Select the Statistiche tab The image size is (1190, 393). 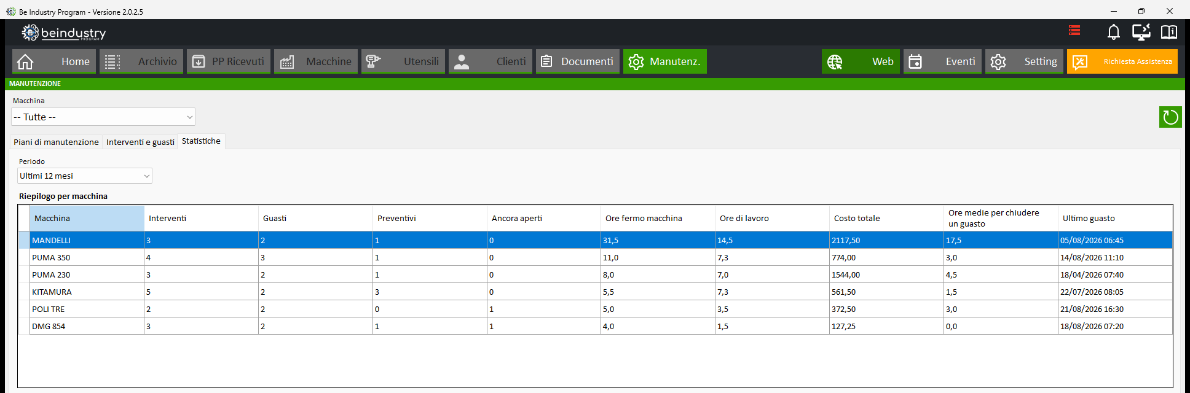pyautogui.click(x=201, y=141)
